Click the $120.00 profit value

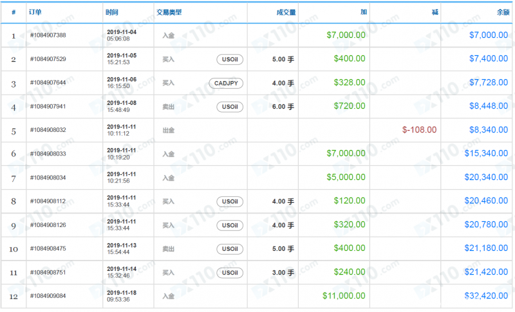pyautogui.click(x=350, y=201)
